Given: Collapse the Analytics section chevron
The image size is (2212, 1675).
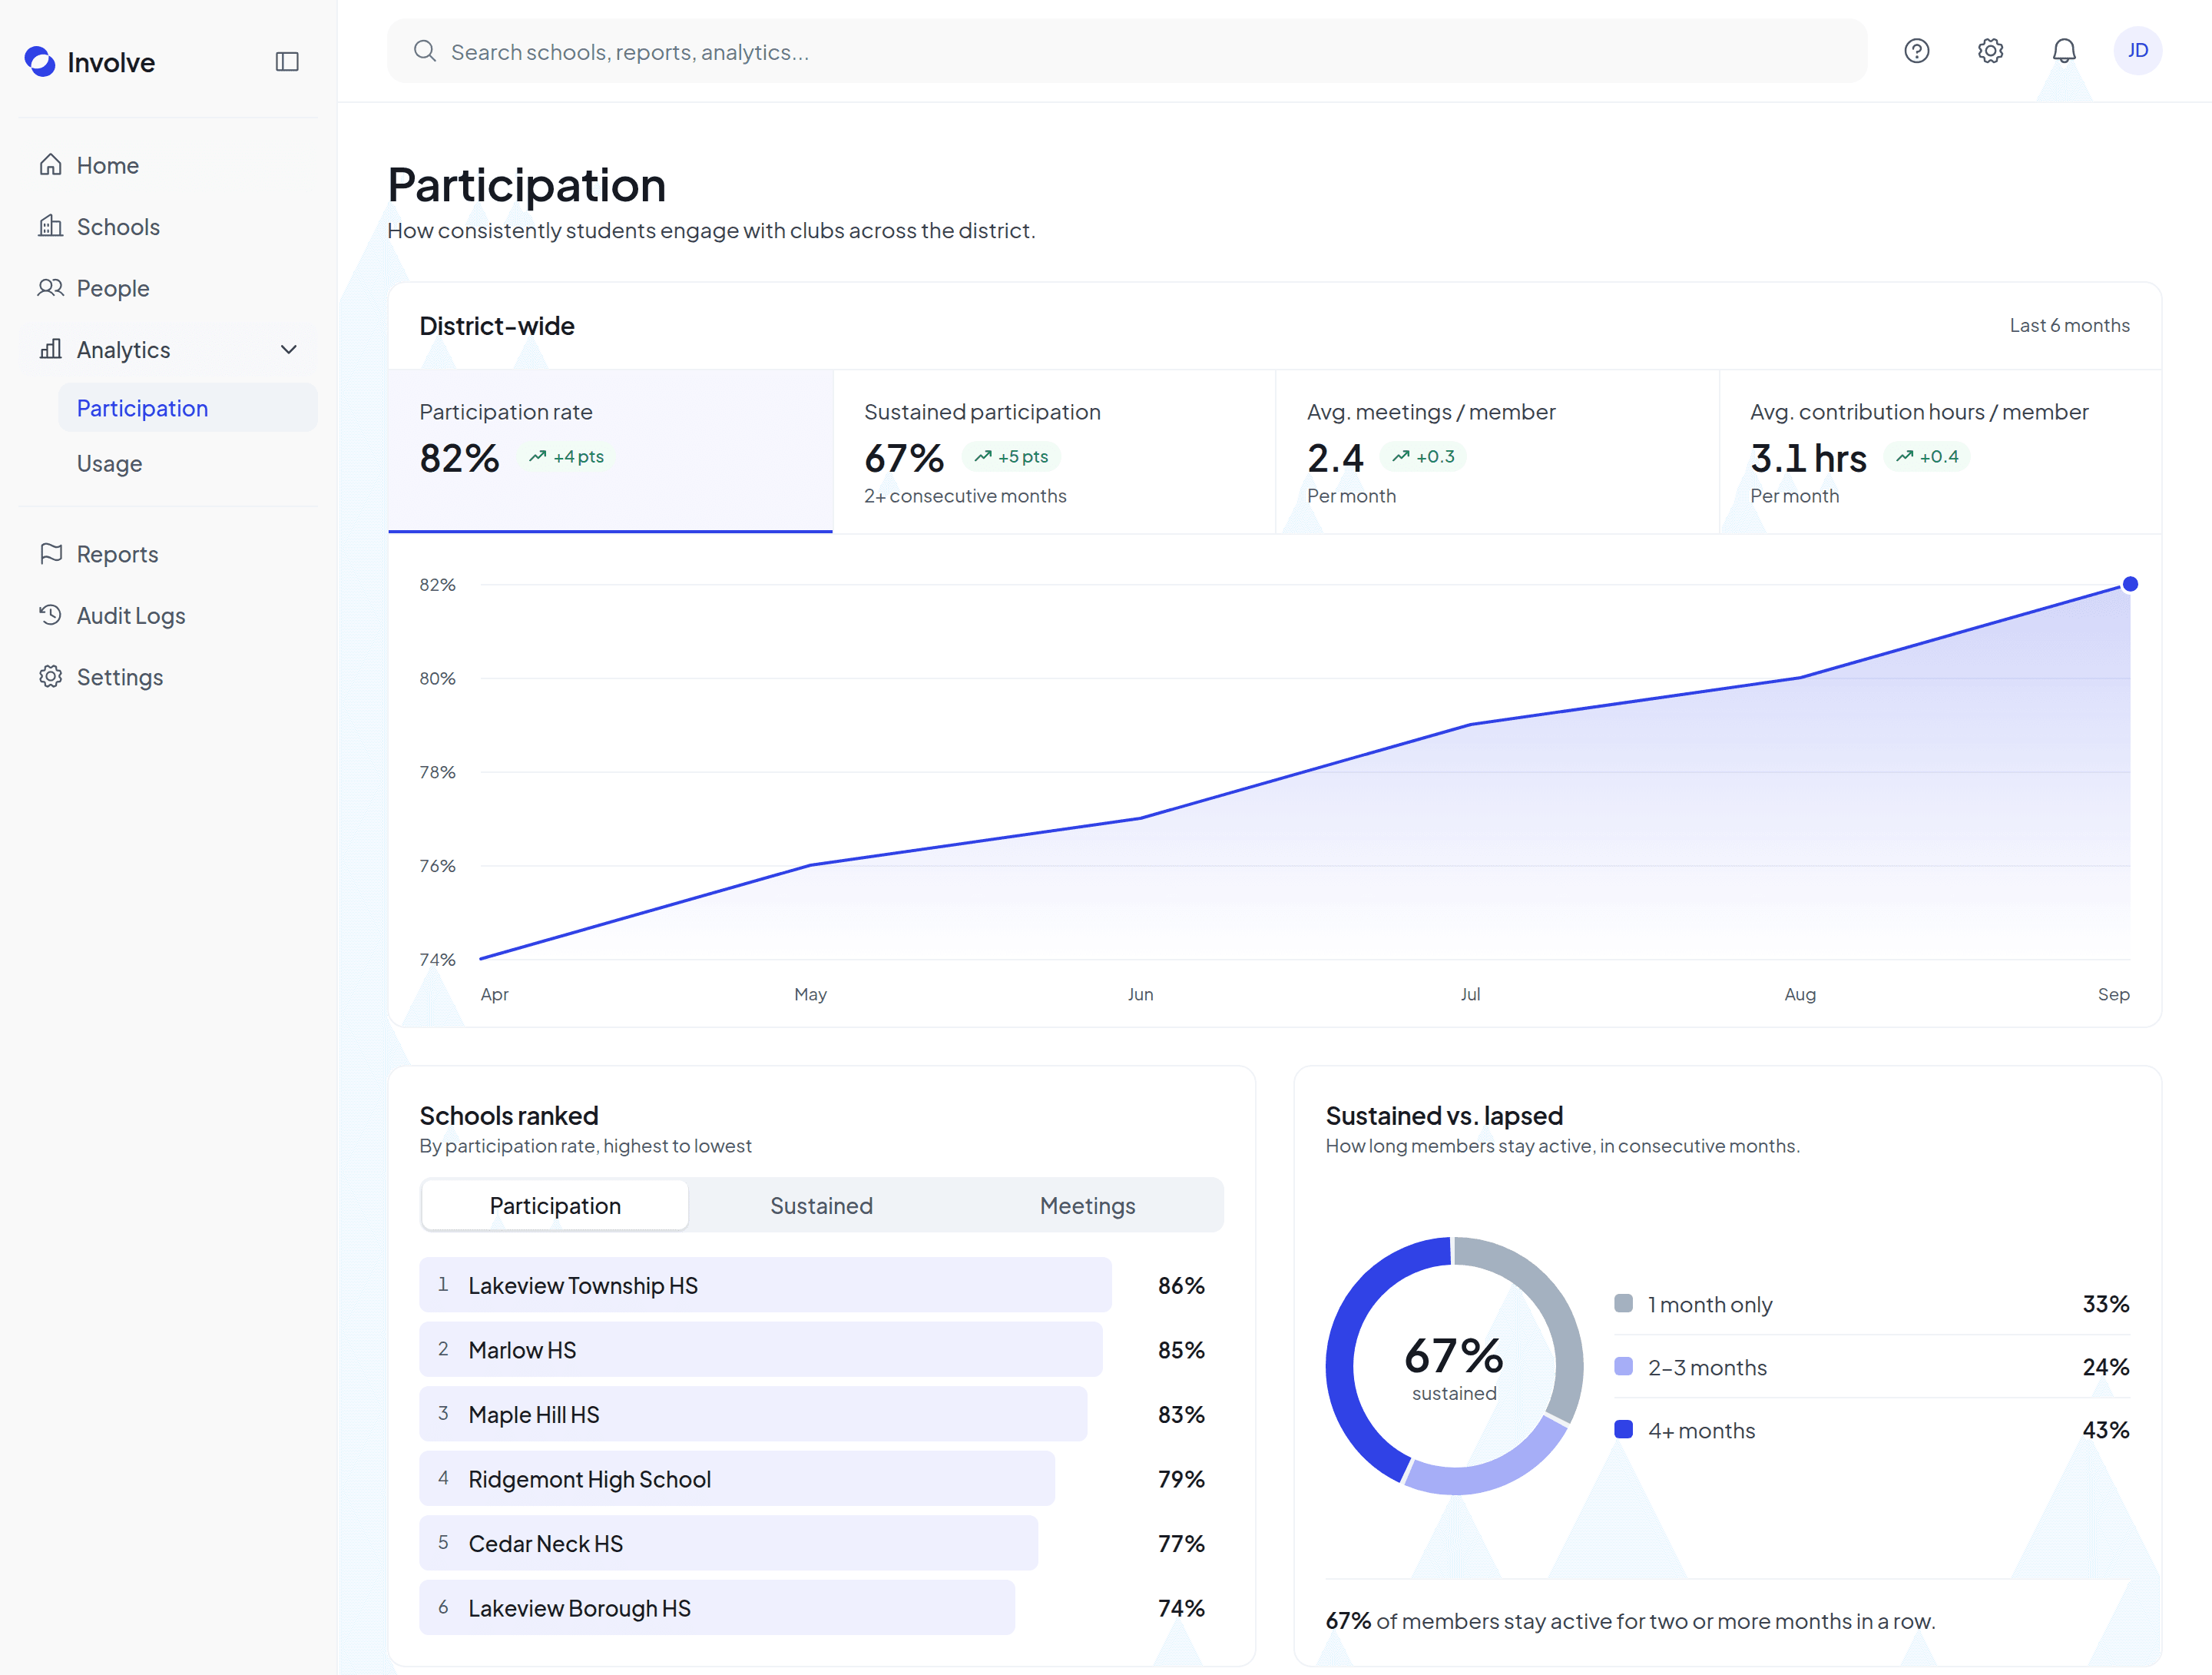Looking at the screenshot, I should pyautogui.click(x=289, y=349).
